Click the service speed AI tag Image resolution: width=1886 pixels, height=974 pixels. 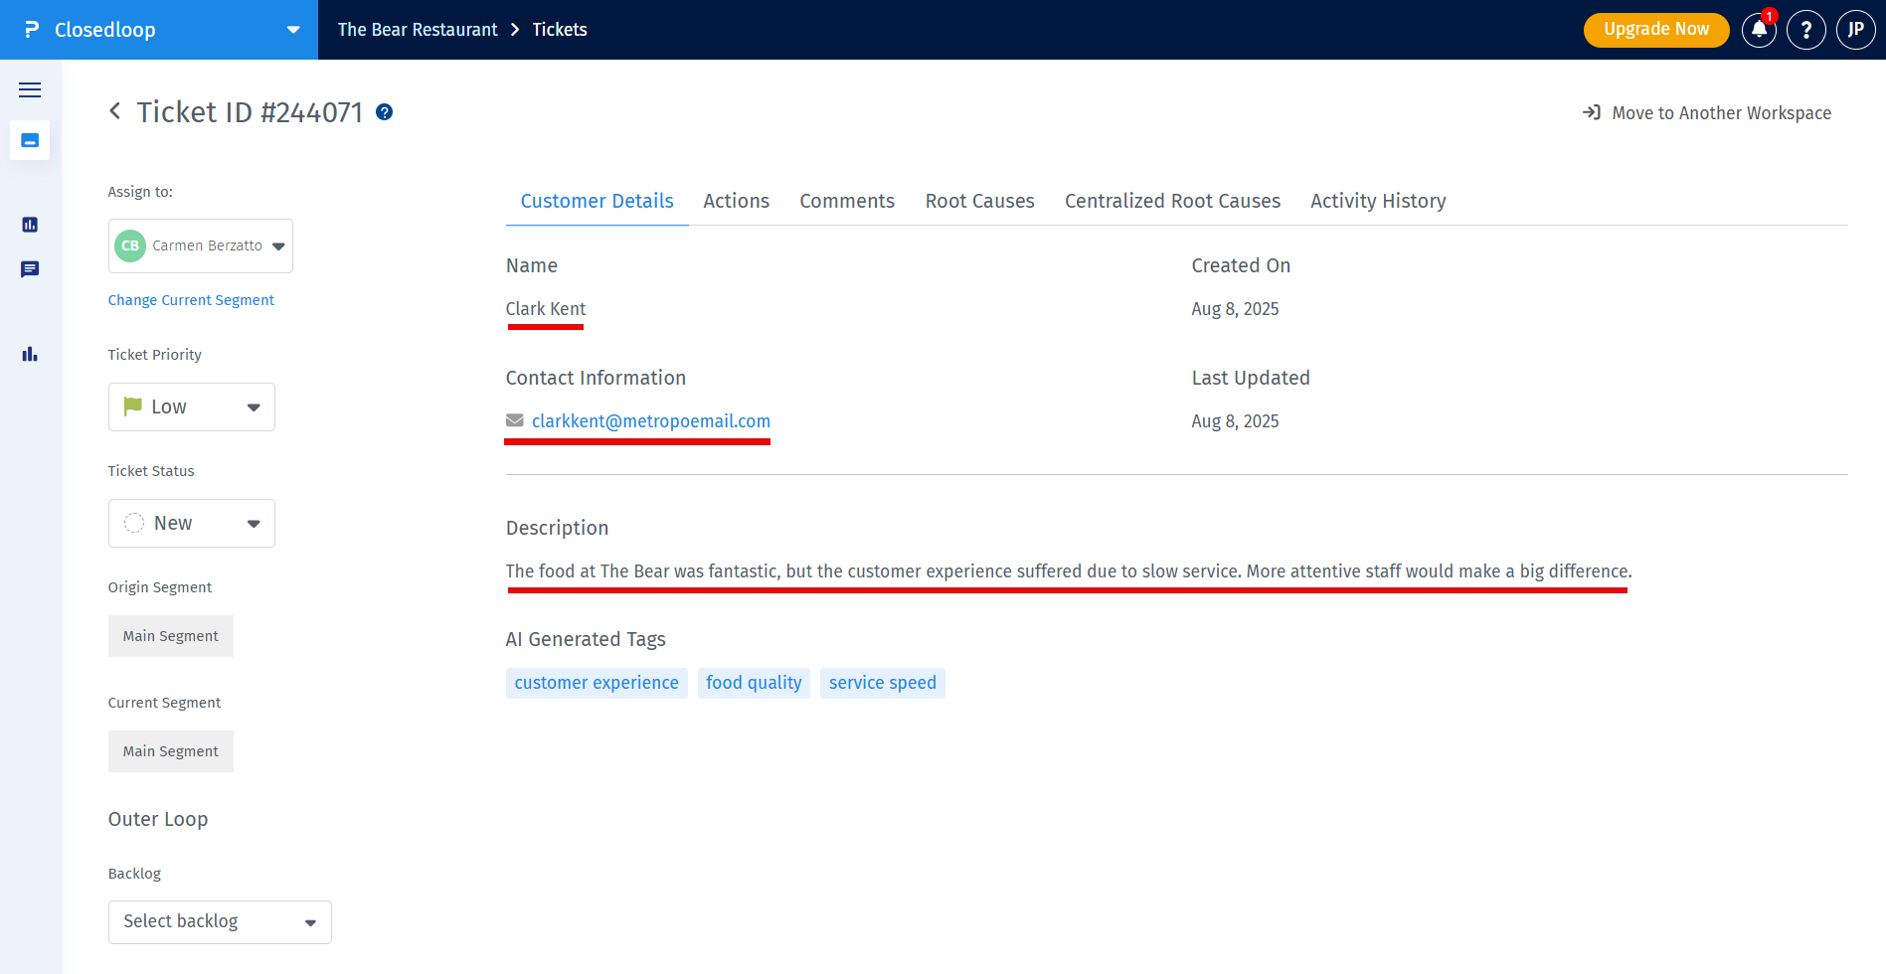[882, 683]
